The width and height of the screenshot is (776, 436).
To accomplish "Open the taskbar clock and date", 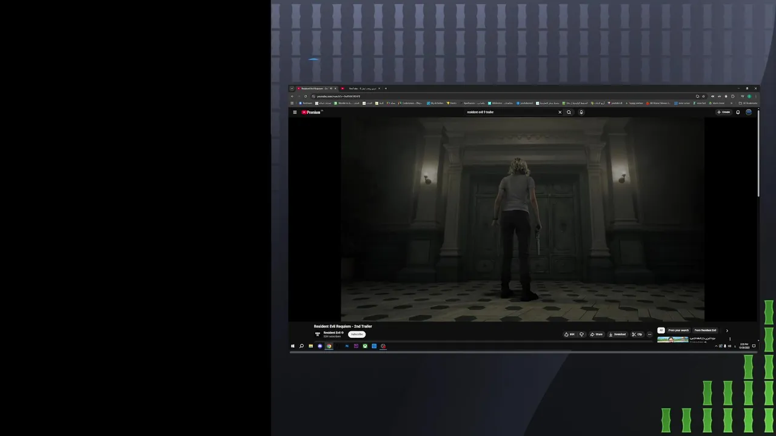I will (x=744, y=346).
